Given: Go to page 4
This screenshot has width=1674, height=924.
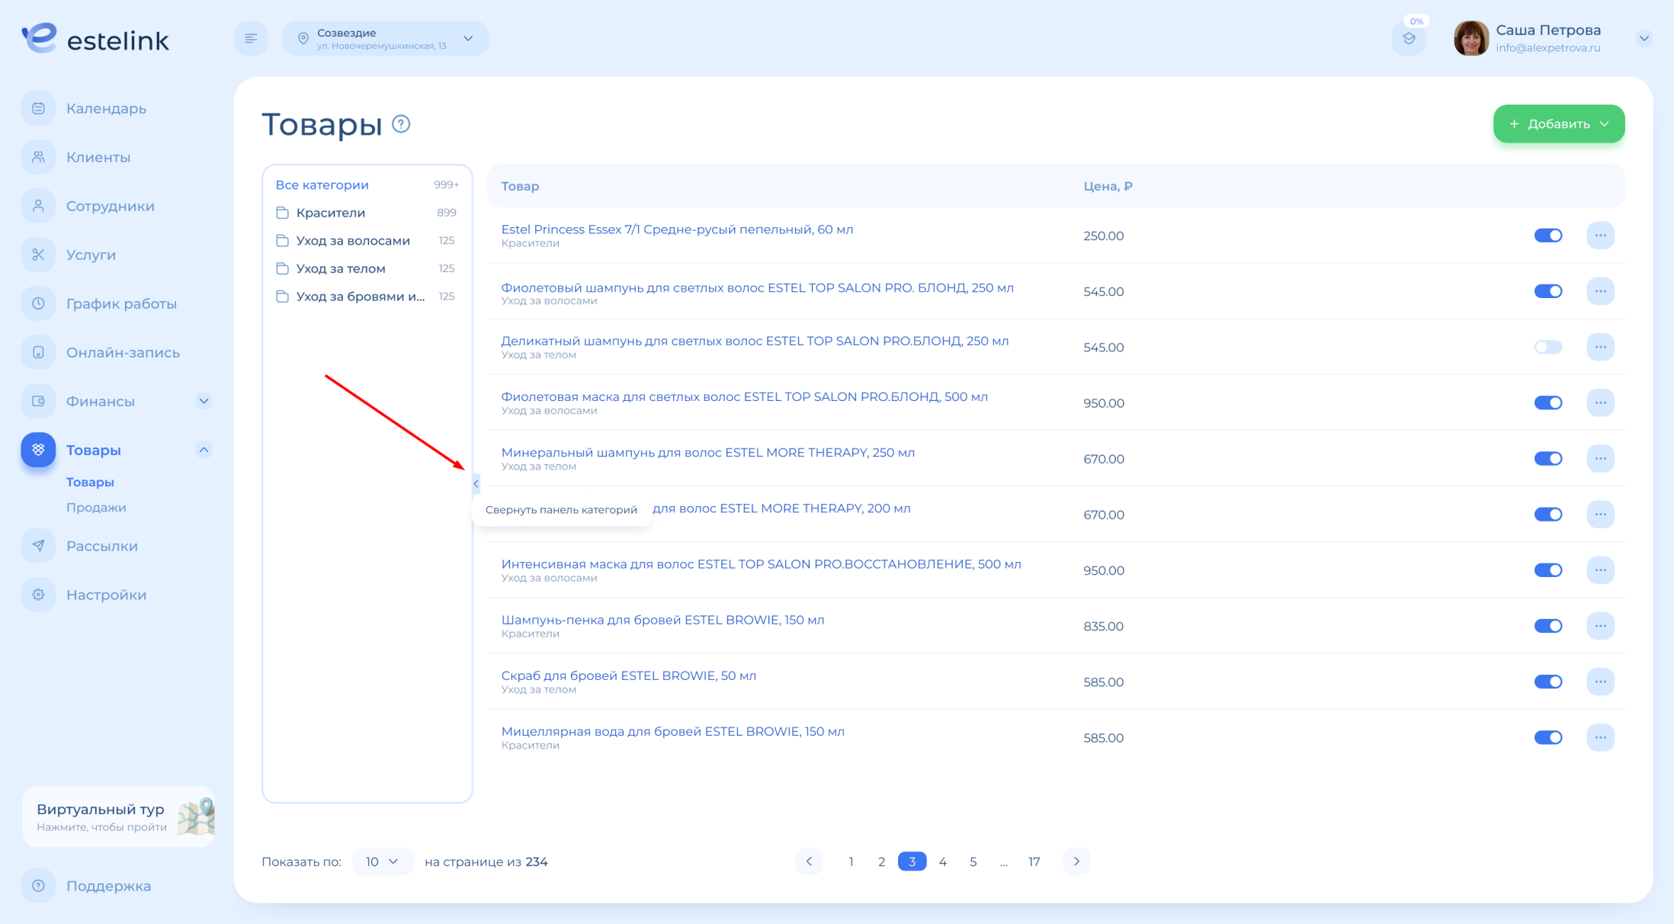Looking at the screenshot, I should point(942,861).
